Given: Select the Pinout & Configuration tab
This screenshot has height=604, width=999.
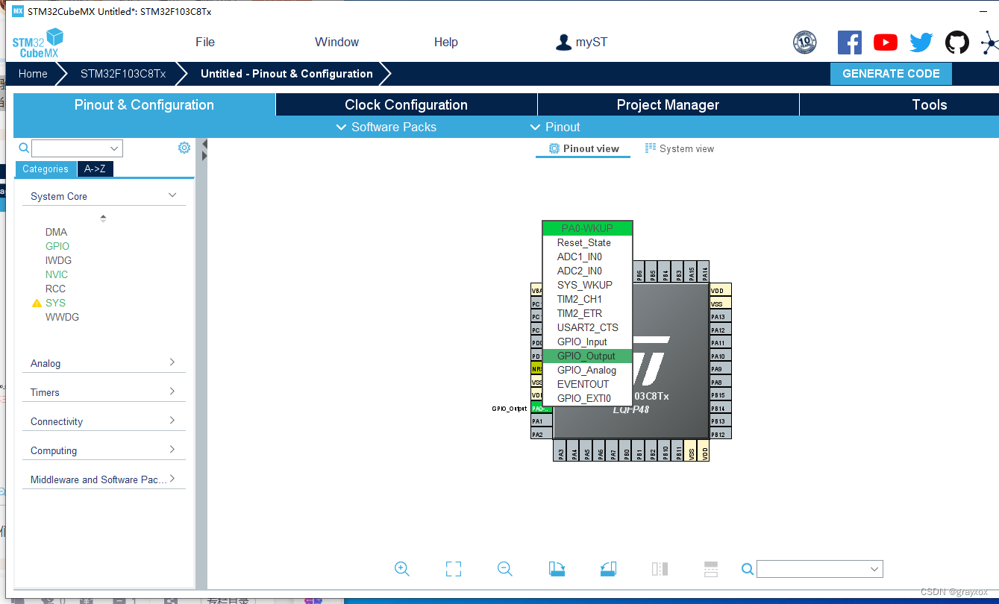Looking at the screenshot, I should [144, 105].
